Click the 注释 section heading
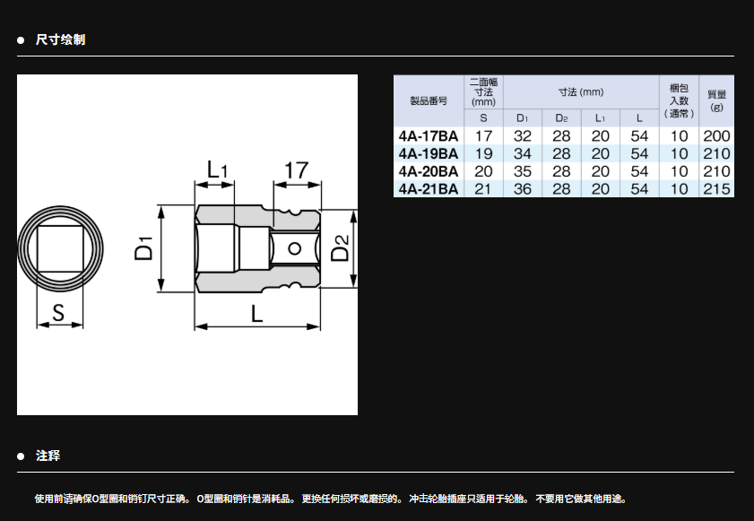 click(48, 456)
